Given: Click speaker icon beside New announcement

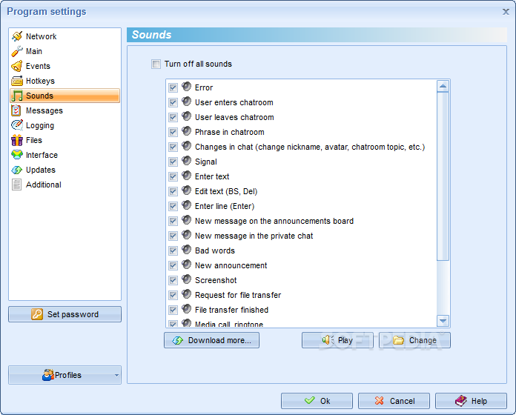Looking at the screenshot, I should click(x=187, y=265).
